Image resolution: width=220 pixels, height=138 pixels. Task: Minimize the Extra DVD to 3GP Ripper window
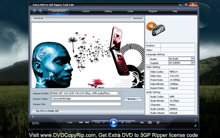click(x=180, y=4)
